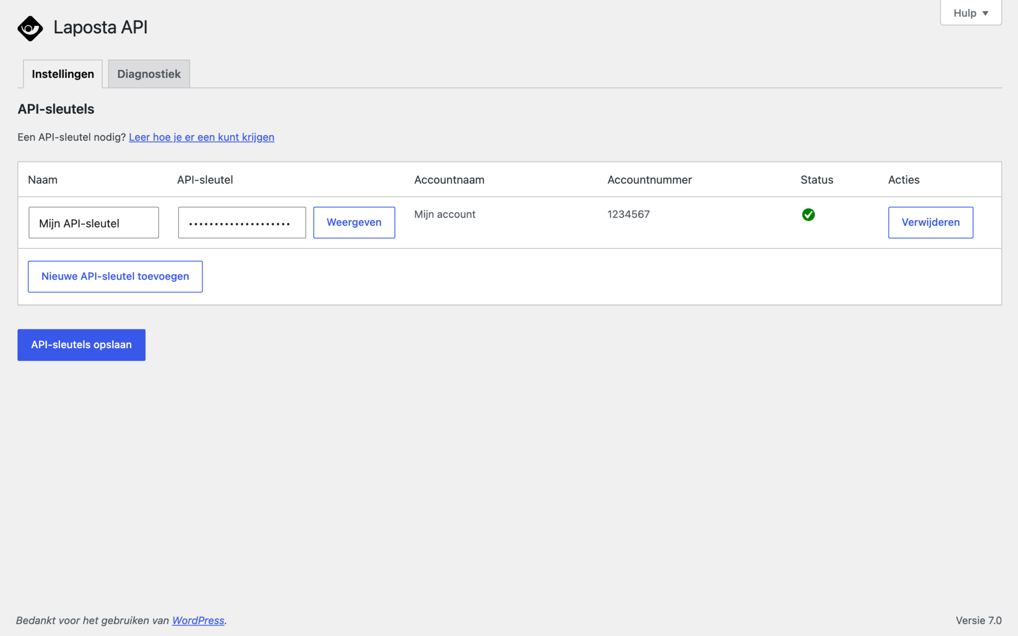Viewport: 1018px width, 636px height.
Task: Click the account number '1234567'
Action: (628, 214)
